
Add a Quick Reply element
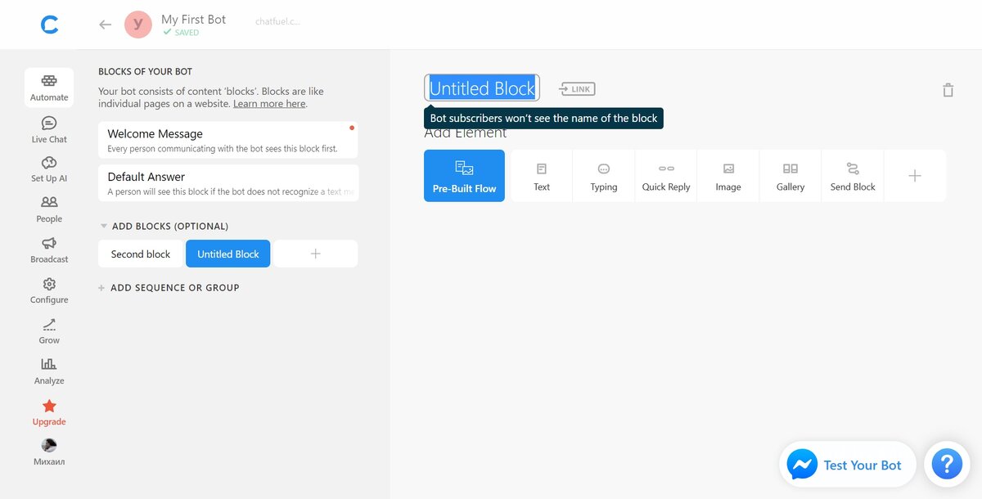pyautogui.click(x=666, y=176)
